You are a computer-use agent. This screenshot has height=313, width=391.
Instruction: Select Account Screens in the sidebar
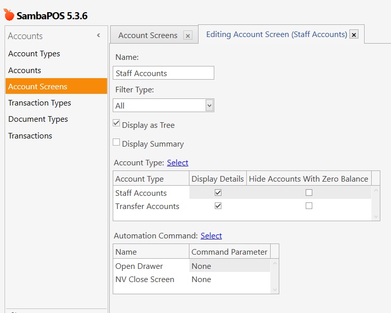[56, 86]
